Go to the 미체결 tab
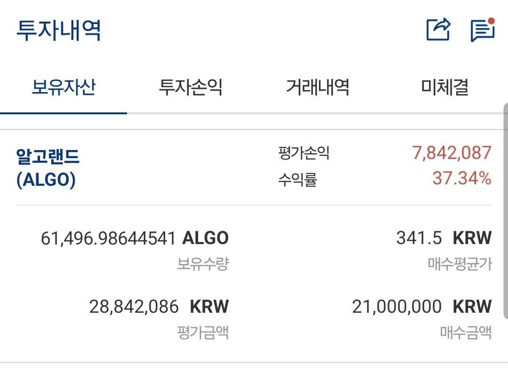The width and height of the screenshot is (508, 372). [x=444, y=87]
